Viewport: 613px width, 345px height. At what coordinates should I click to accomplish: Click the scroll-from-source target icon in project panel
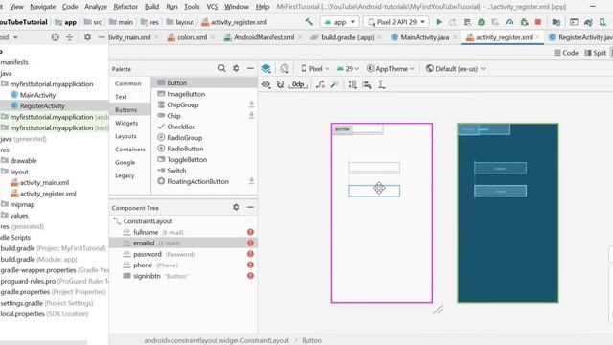56,37
